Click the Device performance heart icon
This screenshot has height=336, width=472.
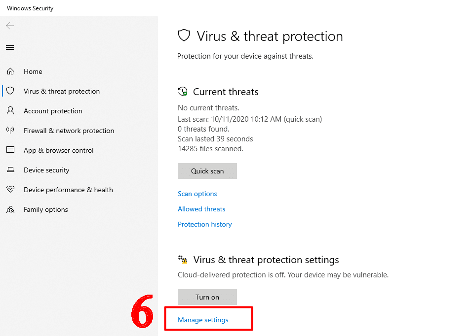coord(10,190)
